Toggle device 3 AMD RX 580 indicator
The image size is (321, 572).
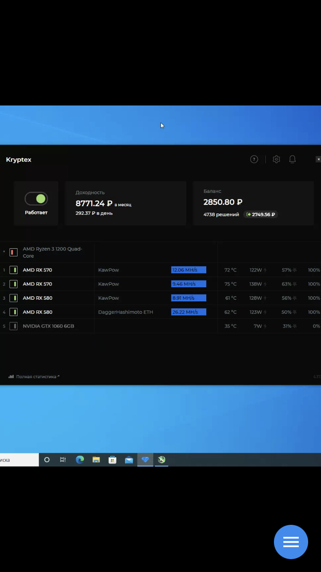(14, 298)
